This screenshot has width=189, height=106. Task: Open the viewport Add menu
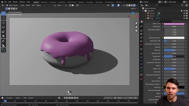33,5
